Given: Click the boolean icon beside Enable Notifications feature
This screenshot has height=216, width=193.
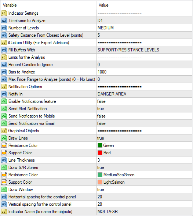Looking at the screenshot, I should pyautogui.click(x=4, y=101).
